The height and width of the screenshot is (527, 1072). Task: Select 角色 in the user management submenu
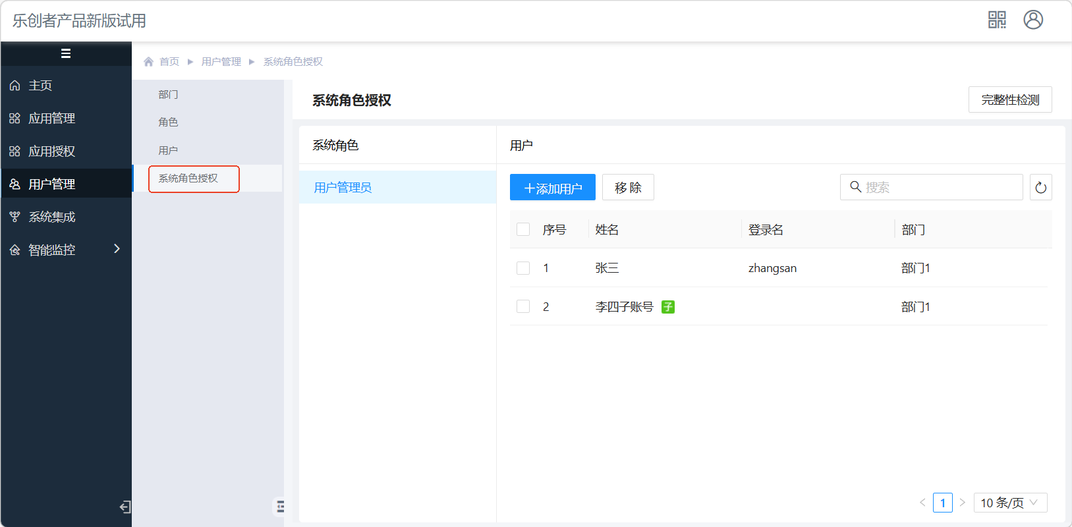tap(168, 123)
